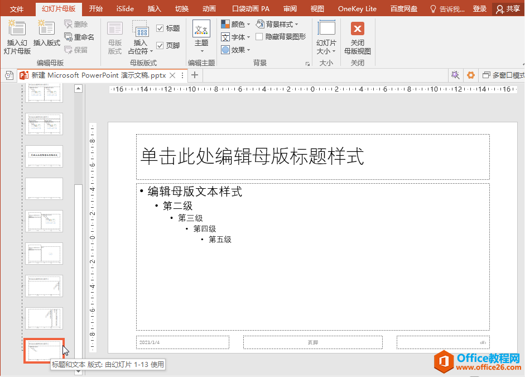Select the highlighted 标题和文本 layout thumbnail

[44, 350]
